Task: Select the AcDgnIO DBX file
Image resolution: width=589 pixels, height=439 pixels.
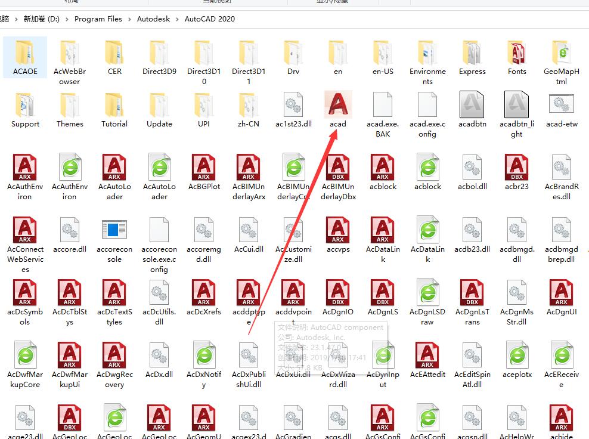Action: click(x=338, y=297)
